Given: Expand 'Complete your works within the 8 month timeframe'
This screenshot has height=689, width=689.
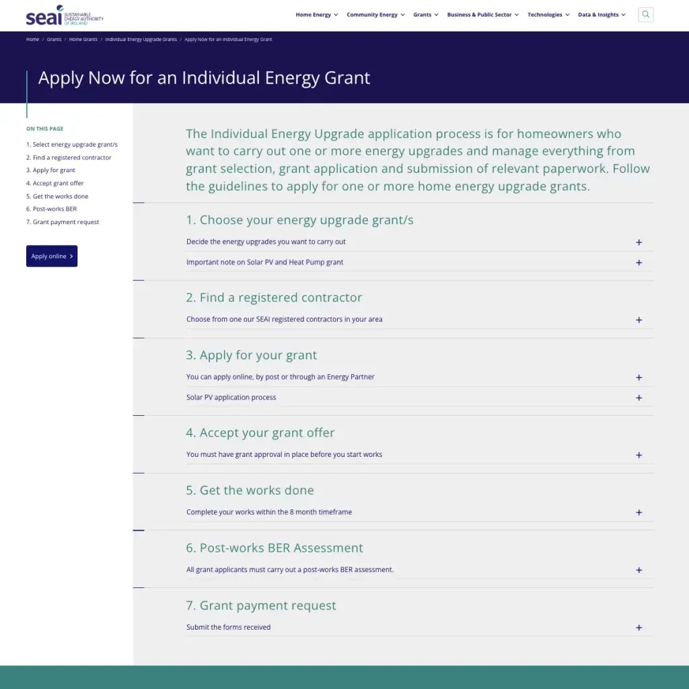Looking at the screenshot, I should click(419, 512).
